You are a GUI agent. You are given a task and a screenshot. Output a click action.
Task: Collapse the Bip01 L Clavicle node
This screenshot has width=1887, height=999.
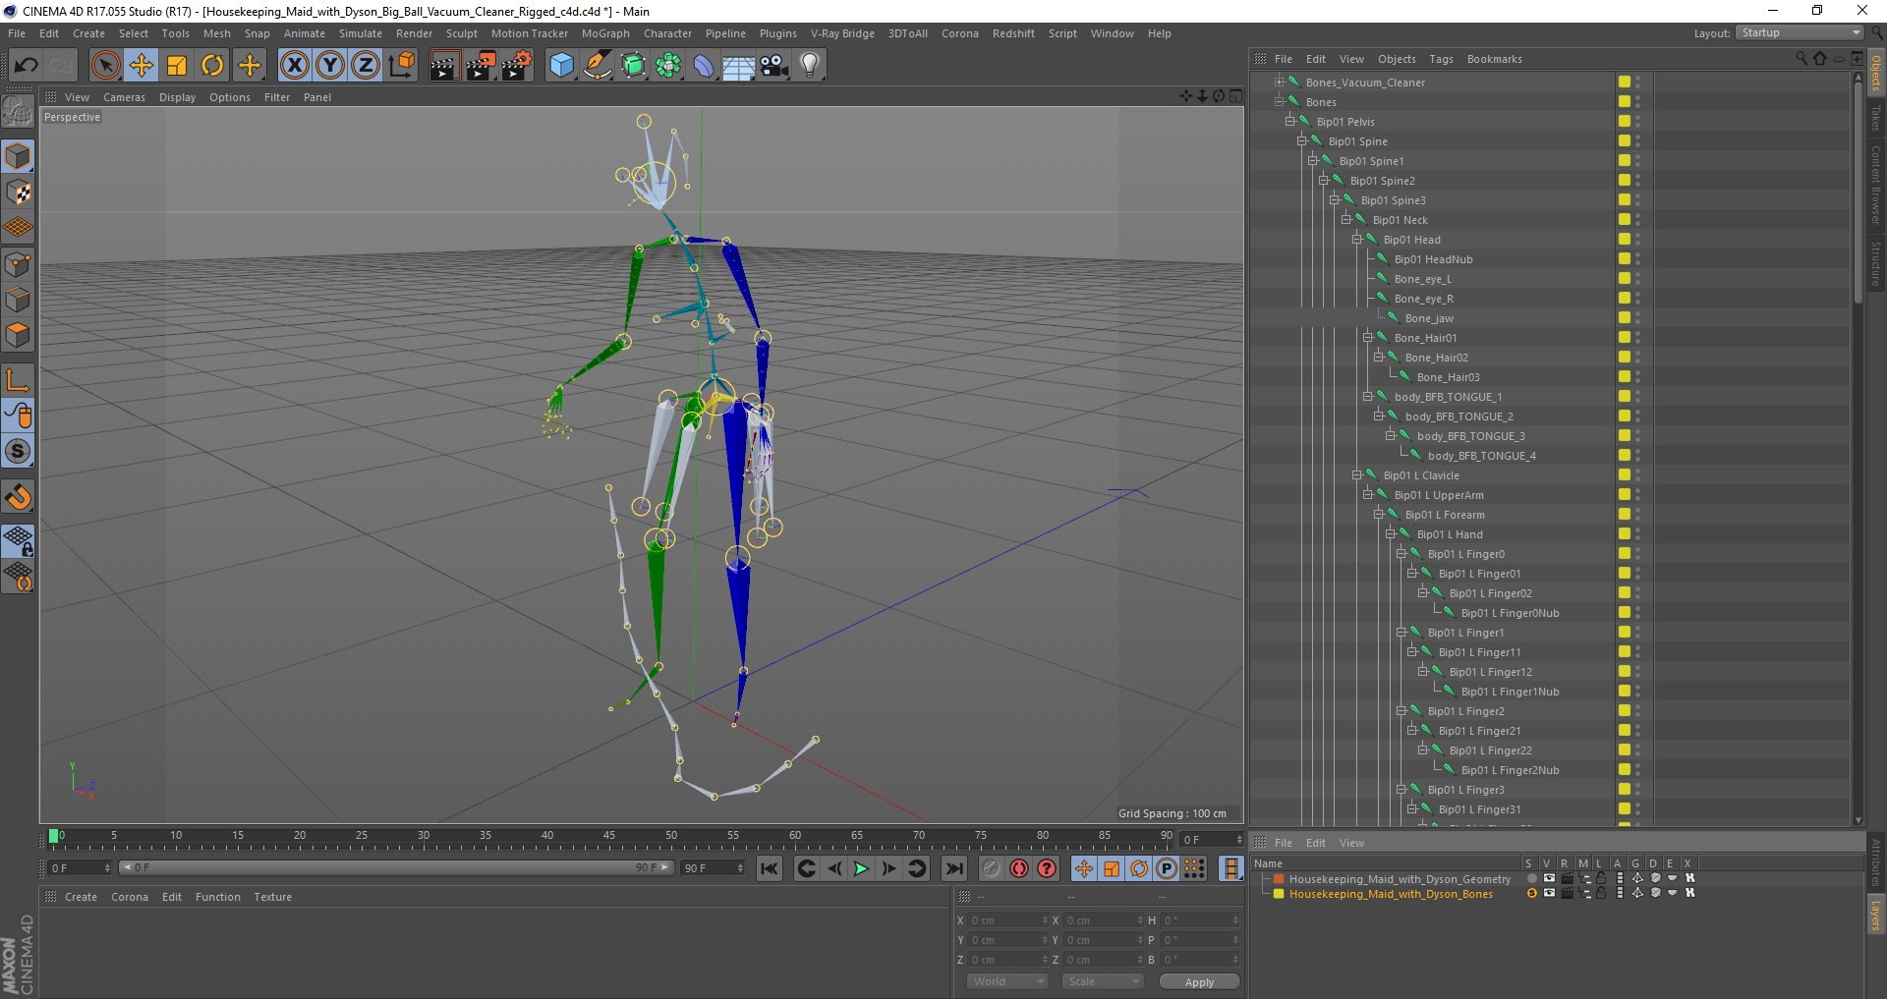[1356, 474]
